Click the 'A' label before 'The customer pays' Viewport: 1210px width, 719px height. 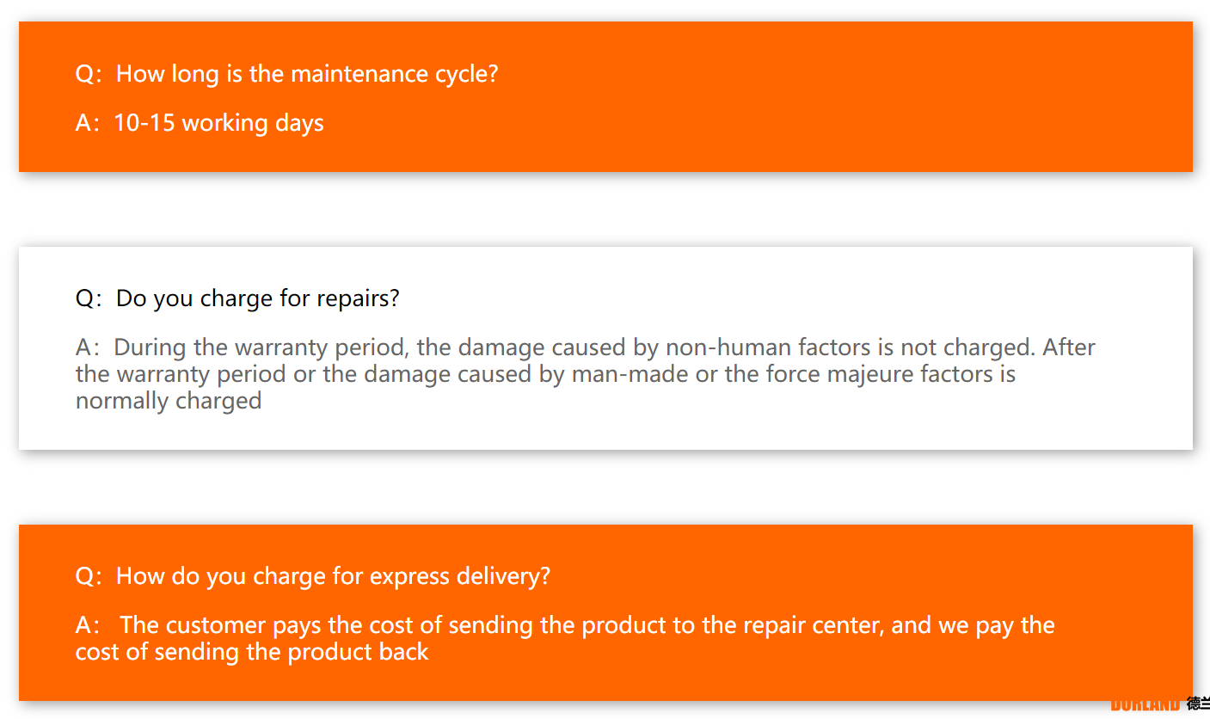point(84,625)
